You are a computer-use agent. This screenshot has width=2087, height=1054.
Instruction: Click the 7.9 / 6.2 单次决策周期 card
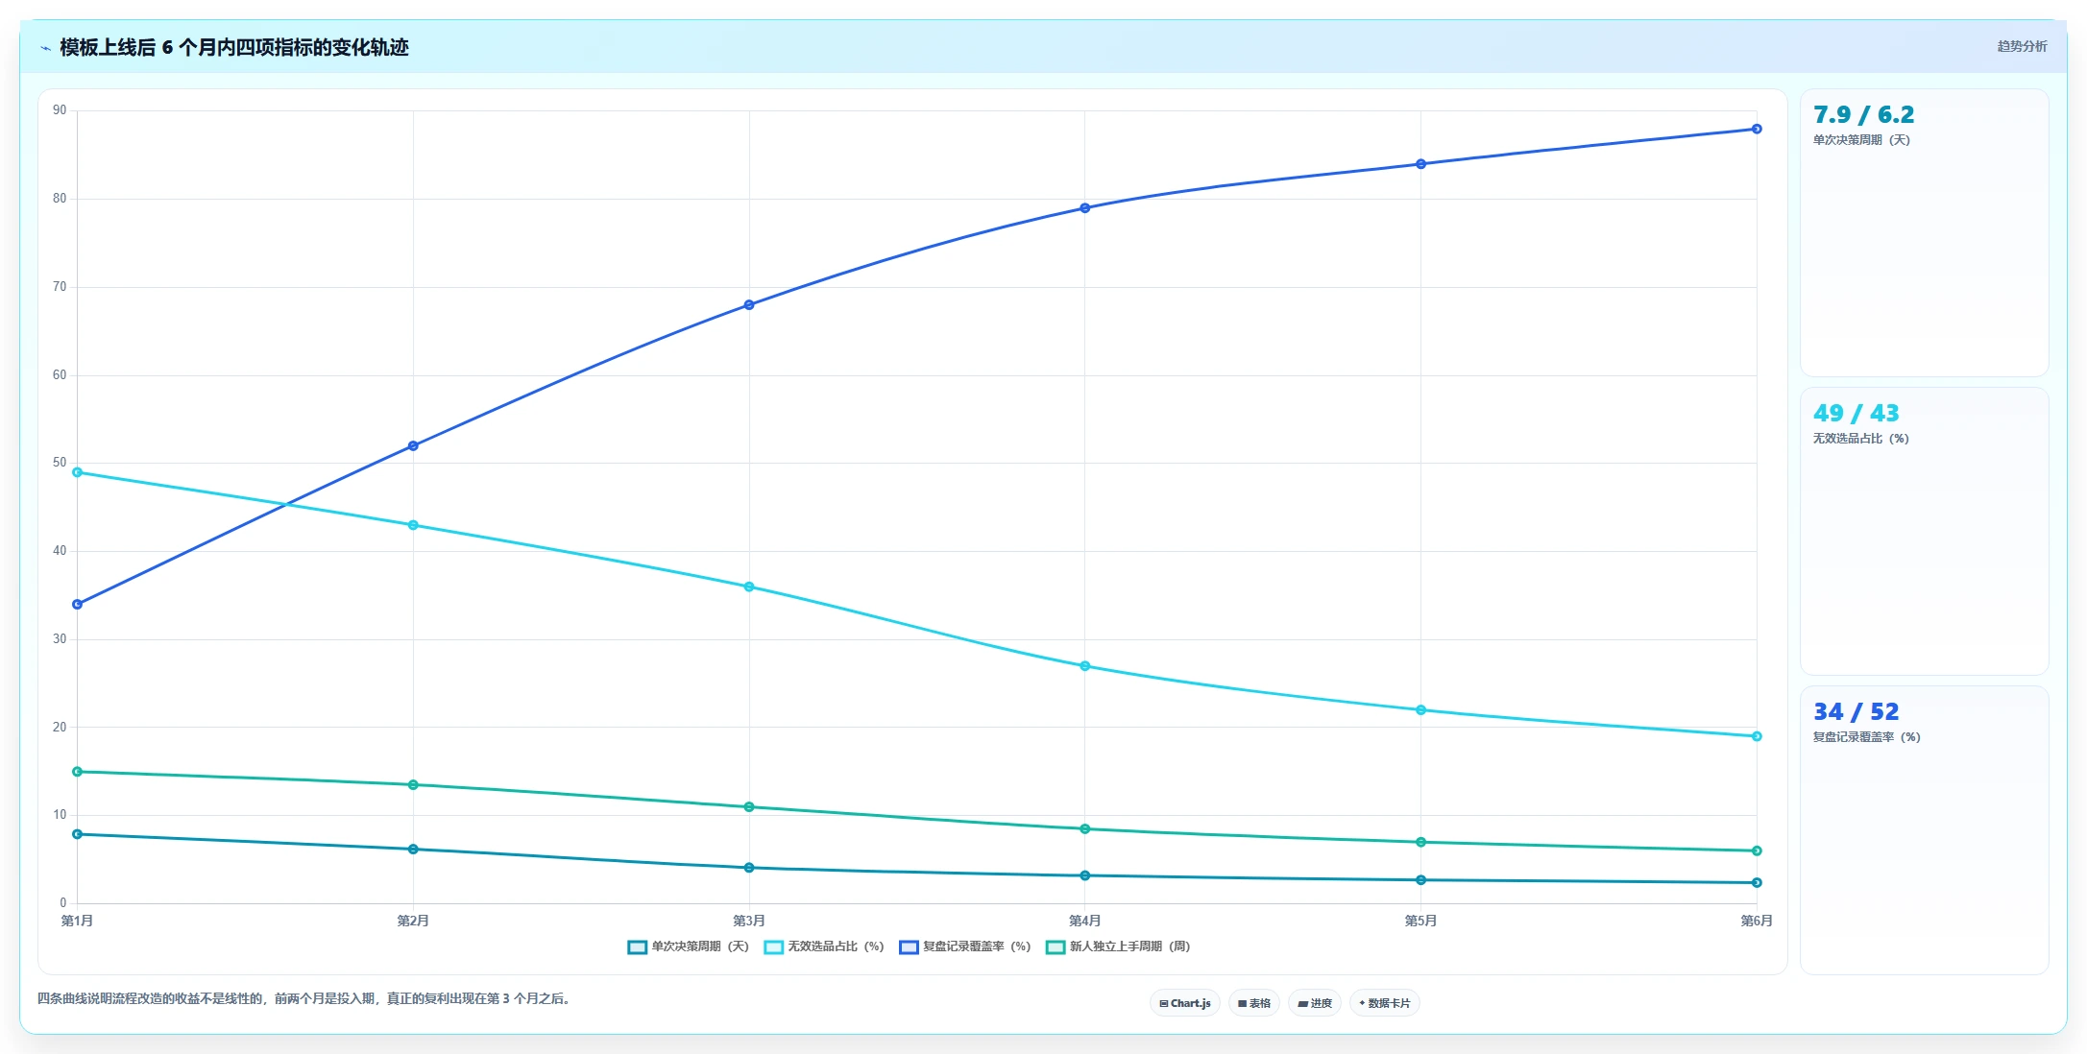coord(1924,232)
